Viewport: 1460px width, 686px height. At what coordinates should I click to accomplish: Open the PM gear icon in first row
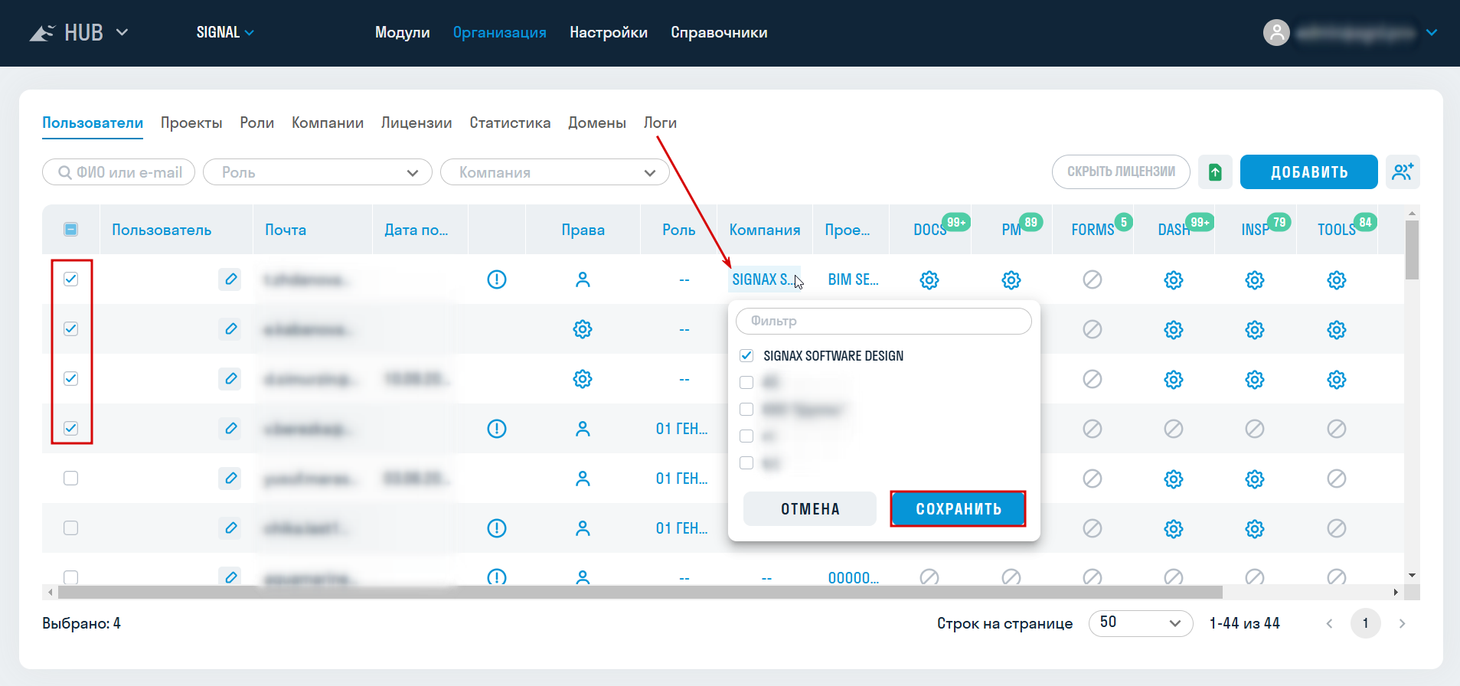1011,280
